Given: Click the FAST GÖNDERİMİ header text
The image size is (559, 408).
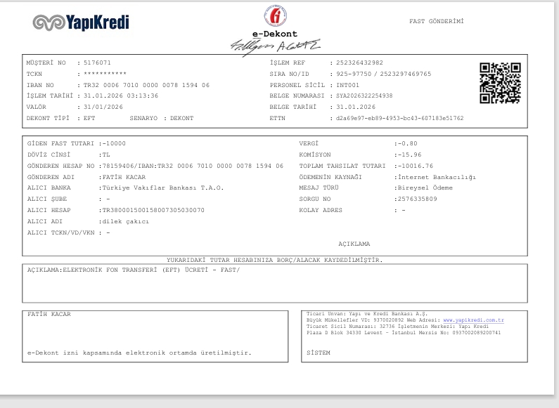Looking at the screenshot, I should [437, 21].
